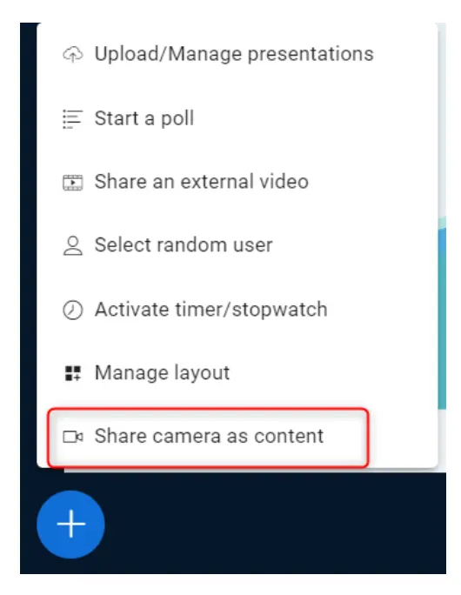
Task: Select Share camera as content text
Action: [209, 437]
